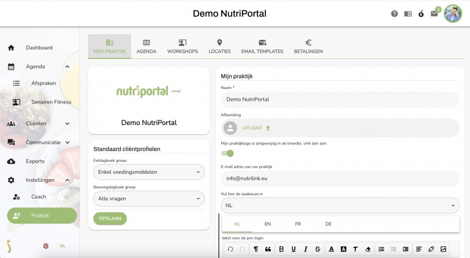Toggle underline formatting
470x258 pixels.
(293, 249)
